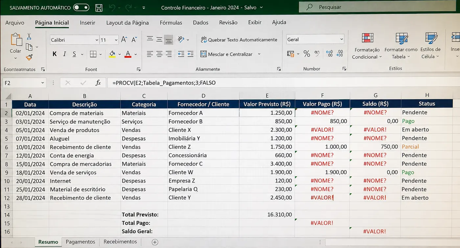
Task: Expand the Formatar como Tabela menu
Action: click(401, 46)
